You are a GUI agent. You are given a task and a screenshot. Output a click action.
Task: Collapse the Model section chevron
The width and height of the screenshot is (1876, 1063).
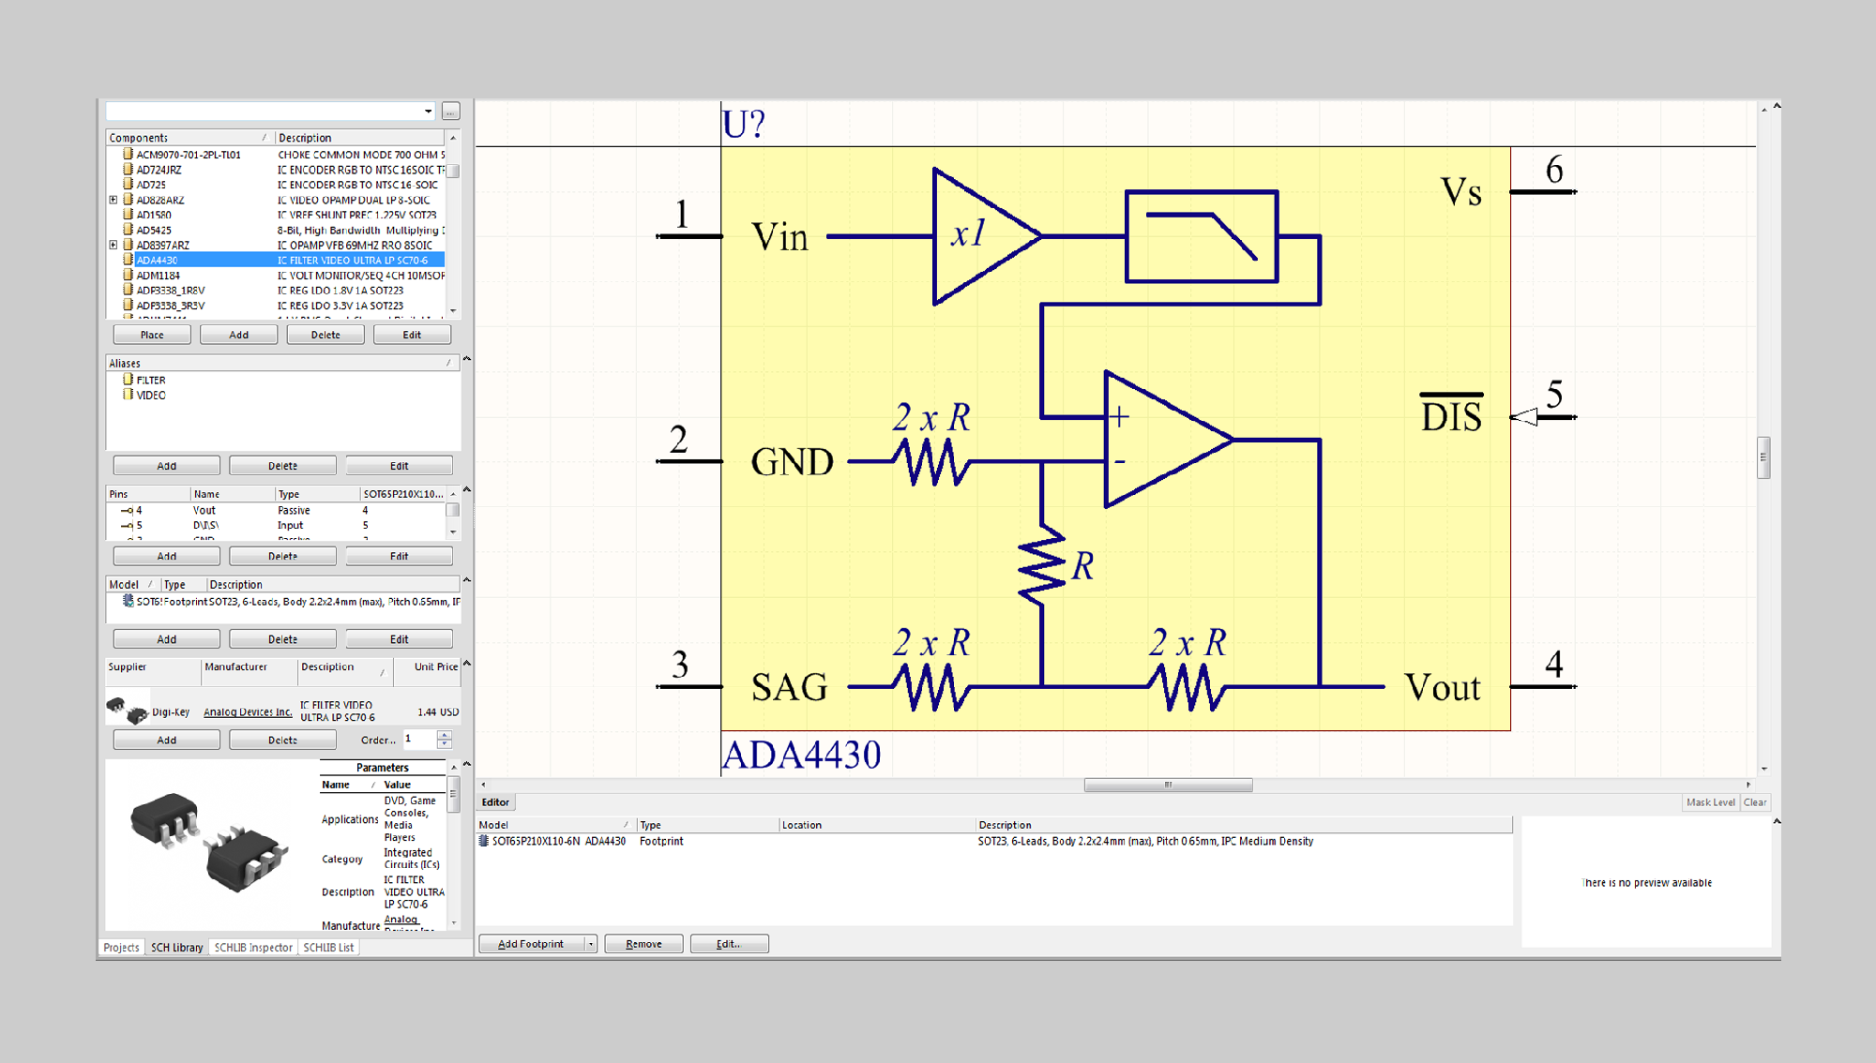[x=466, y=580]
